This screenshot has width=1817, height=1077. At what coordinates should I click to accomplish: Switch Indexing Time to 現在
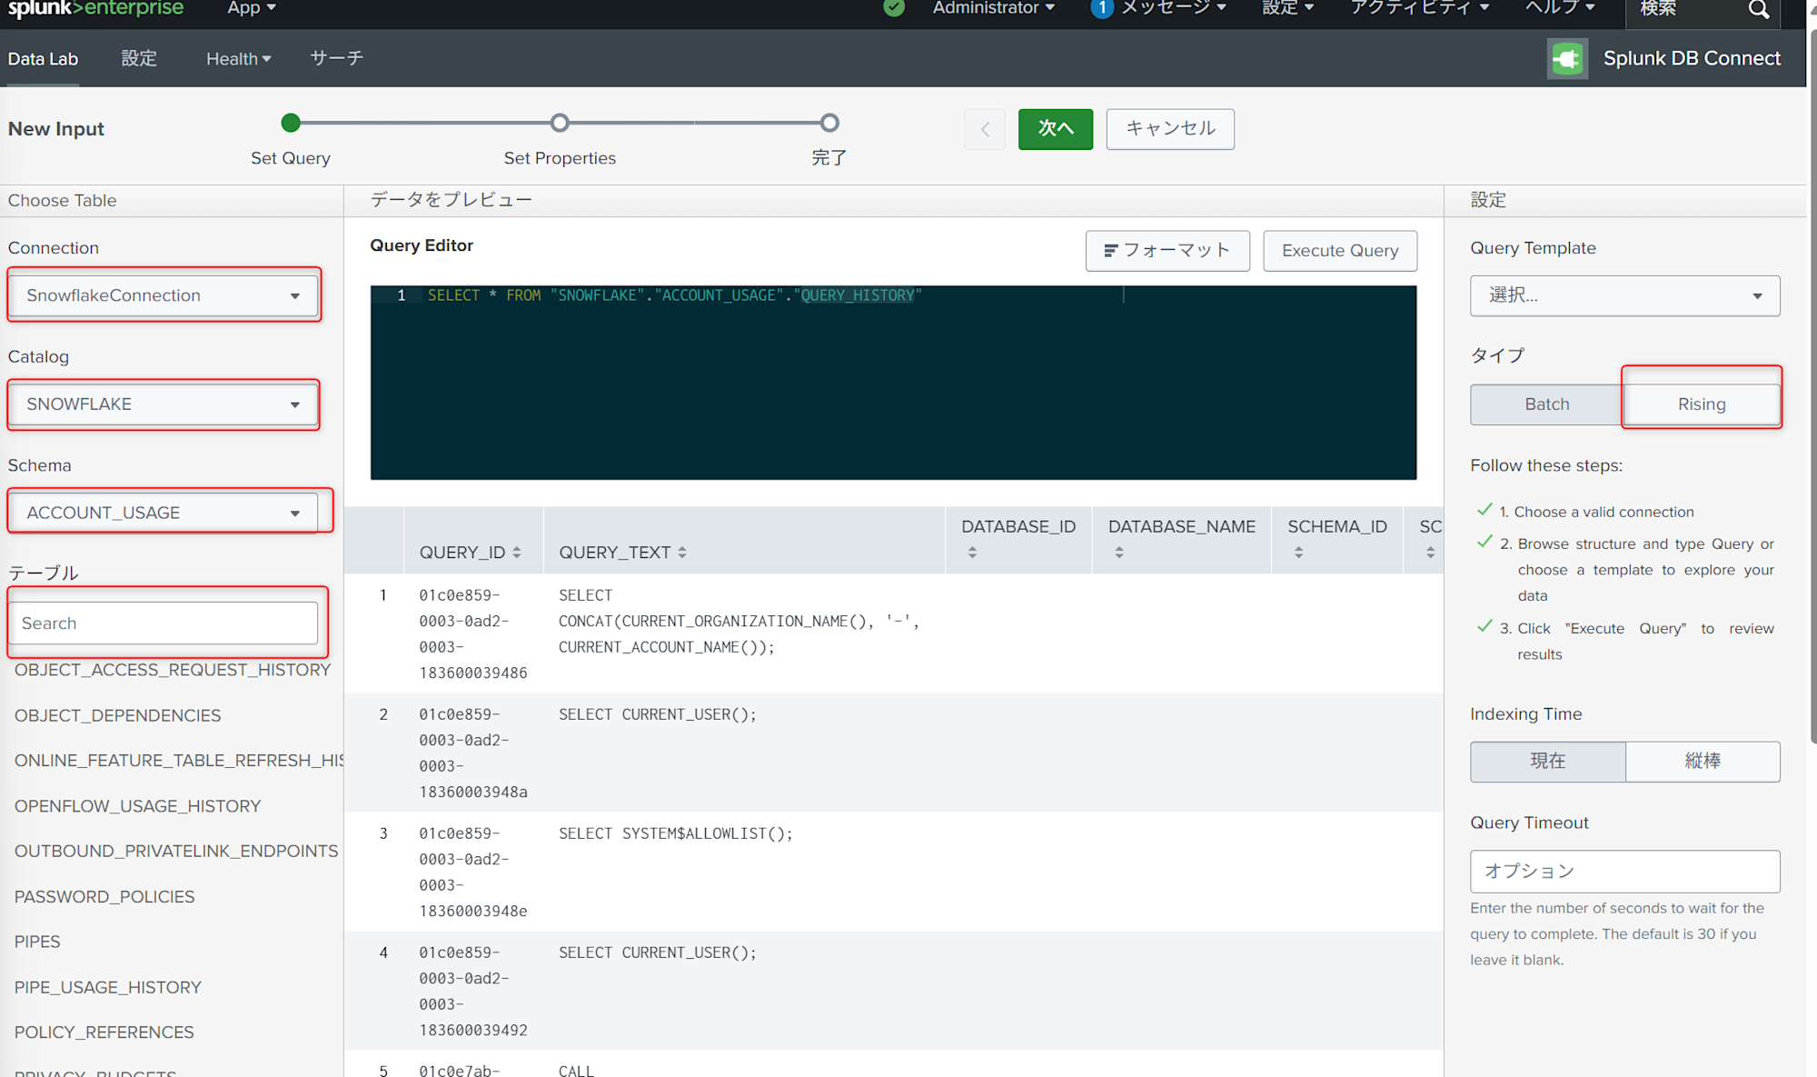pyautogui.click(x=1547, y=762)
